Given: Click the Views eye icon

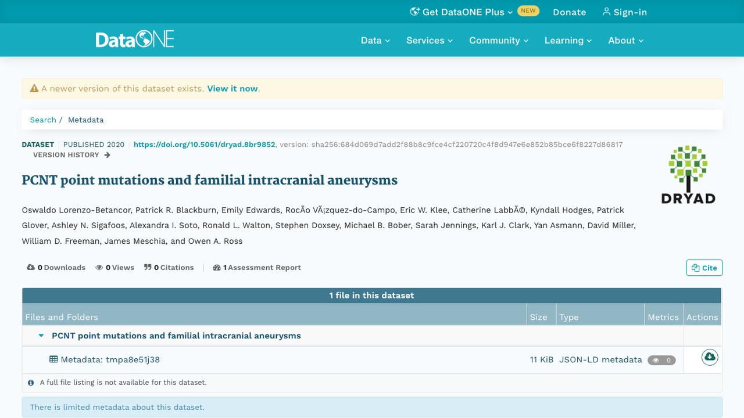Looking at the screenshot, I should coord(99,268).
